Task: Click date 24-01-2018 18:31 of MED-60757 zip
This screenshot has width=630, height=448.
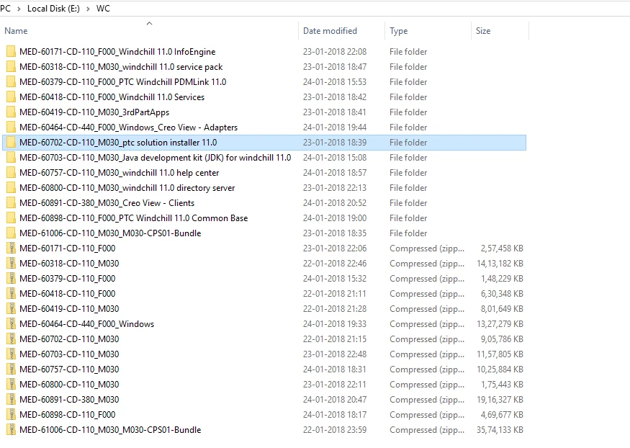Action: pyautogui.click(x=335, y=369)
